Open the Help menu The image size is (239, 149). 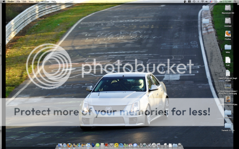click(x=53, y=1)
